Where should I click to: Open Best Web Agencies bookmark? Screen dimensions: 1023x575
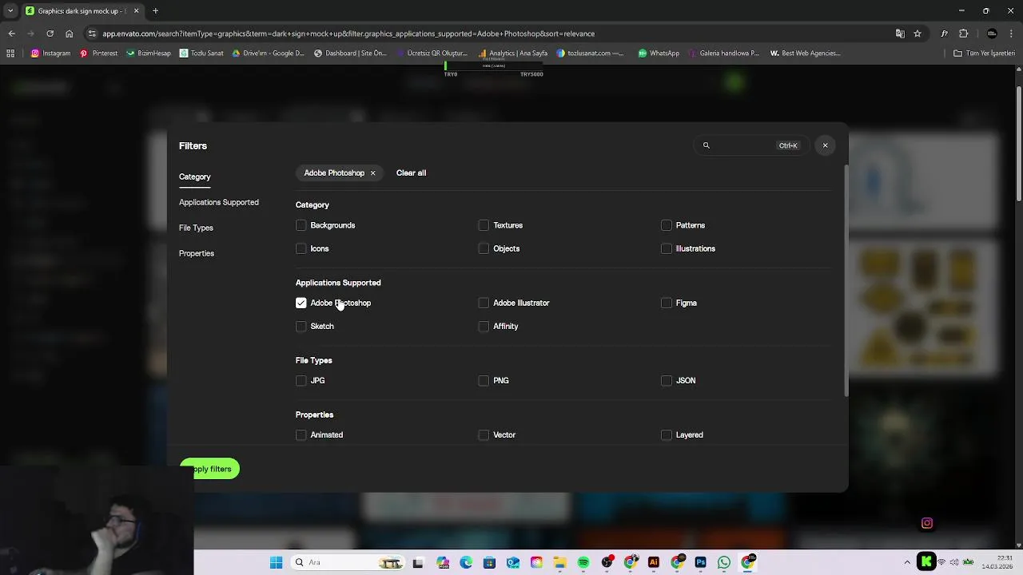805,54
